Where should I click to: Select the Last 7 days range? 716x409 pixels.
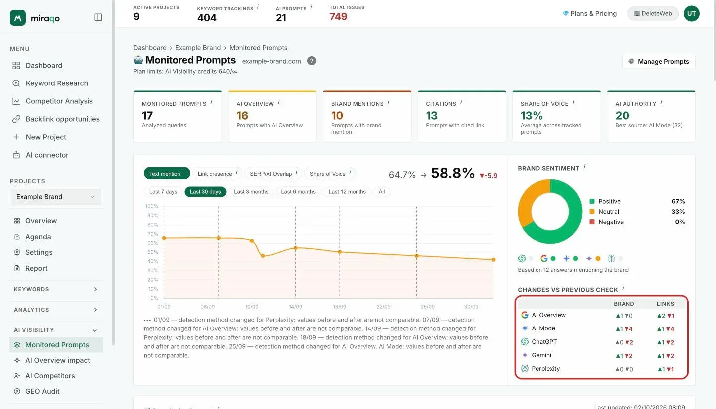[x=163, y=192]
